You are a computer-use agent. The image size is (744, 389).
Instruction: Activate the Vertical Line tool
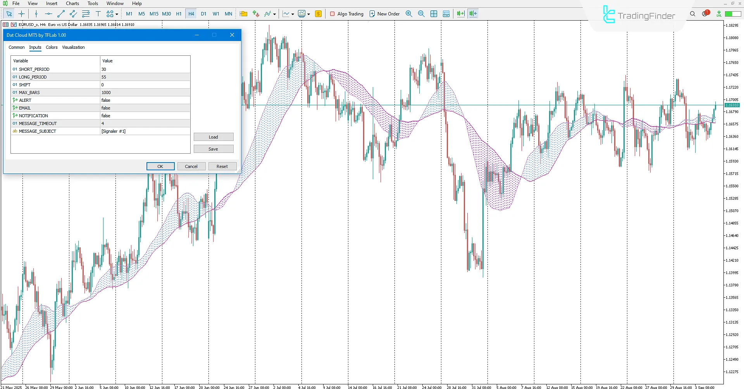36,14
